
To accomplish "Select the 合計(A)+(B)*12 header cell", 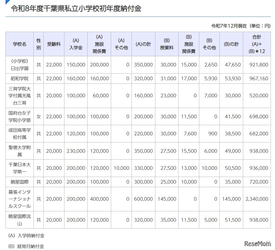I will coord(256,44).
